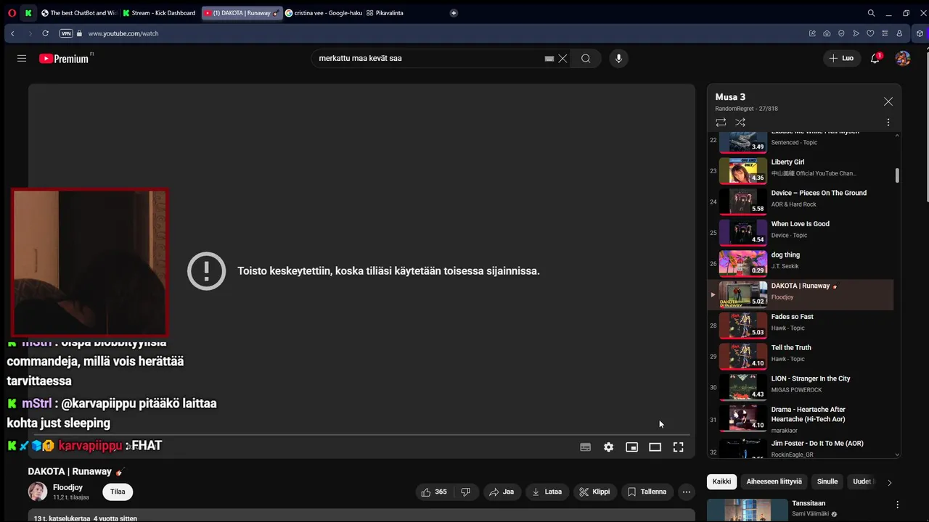The image size is (929, 522).
Task: Play When Love Is Good
Action: (800, 233)
